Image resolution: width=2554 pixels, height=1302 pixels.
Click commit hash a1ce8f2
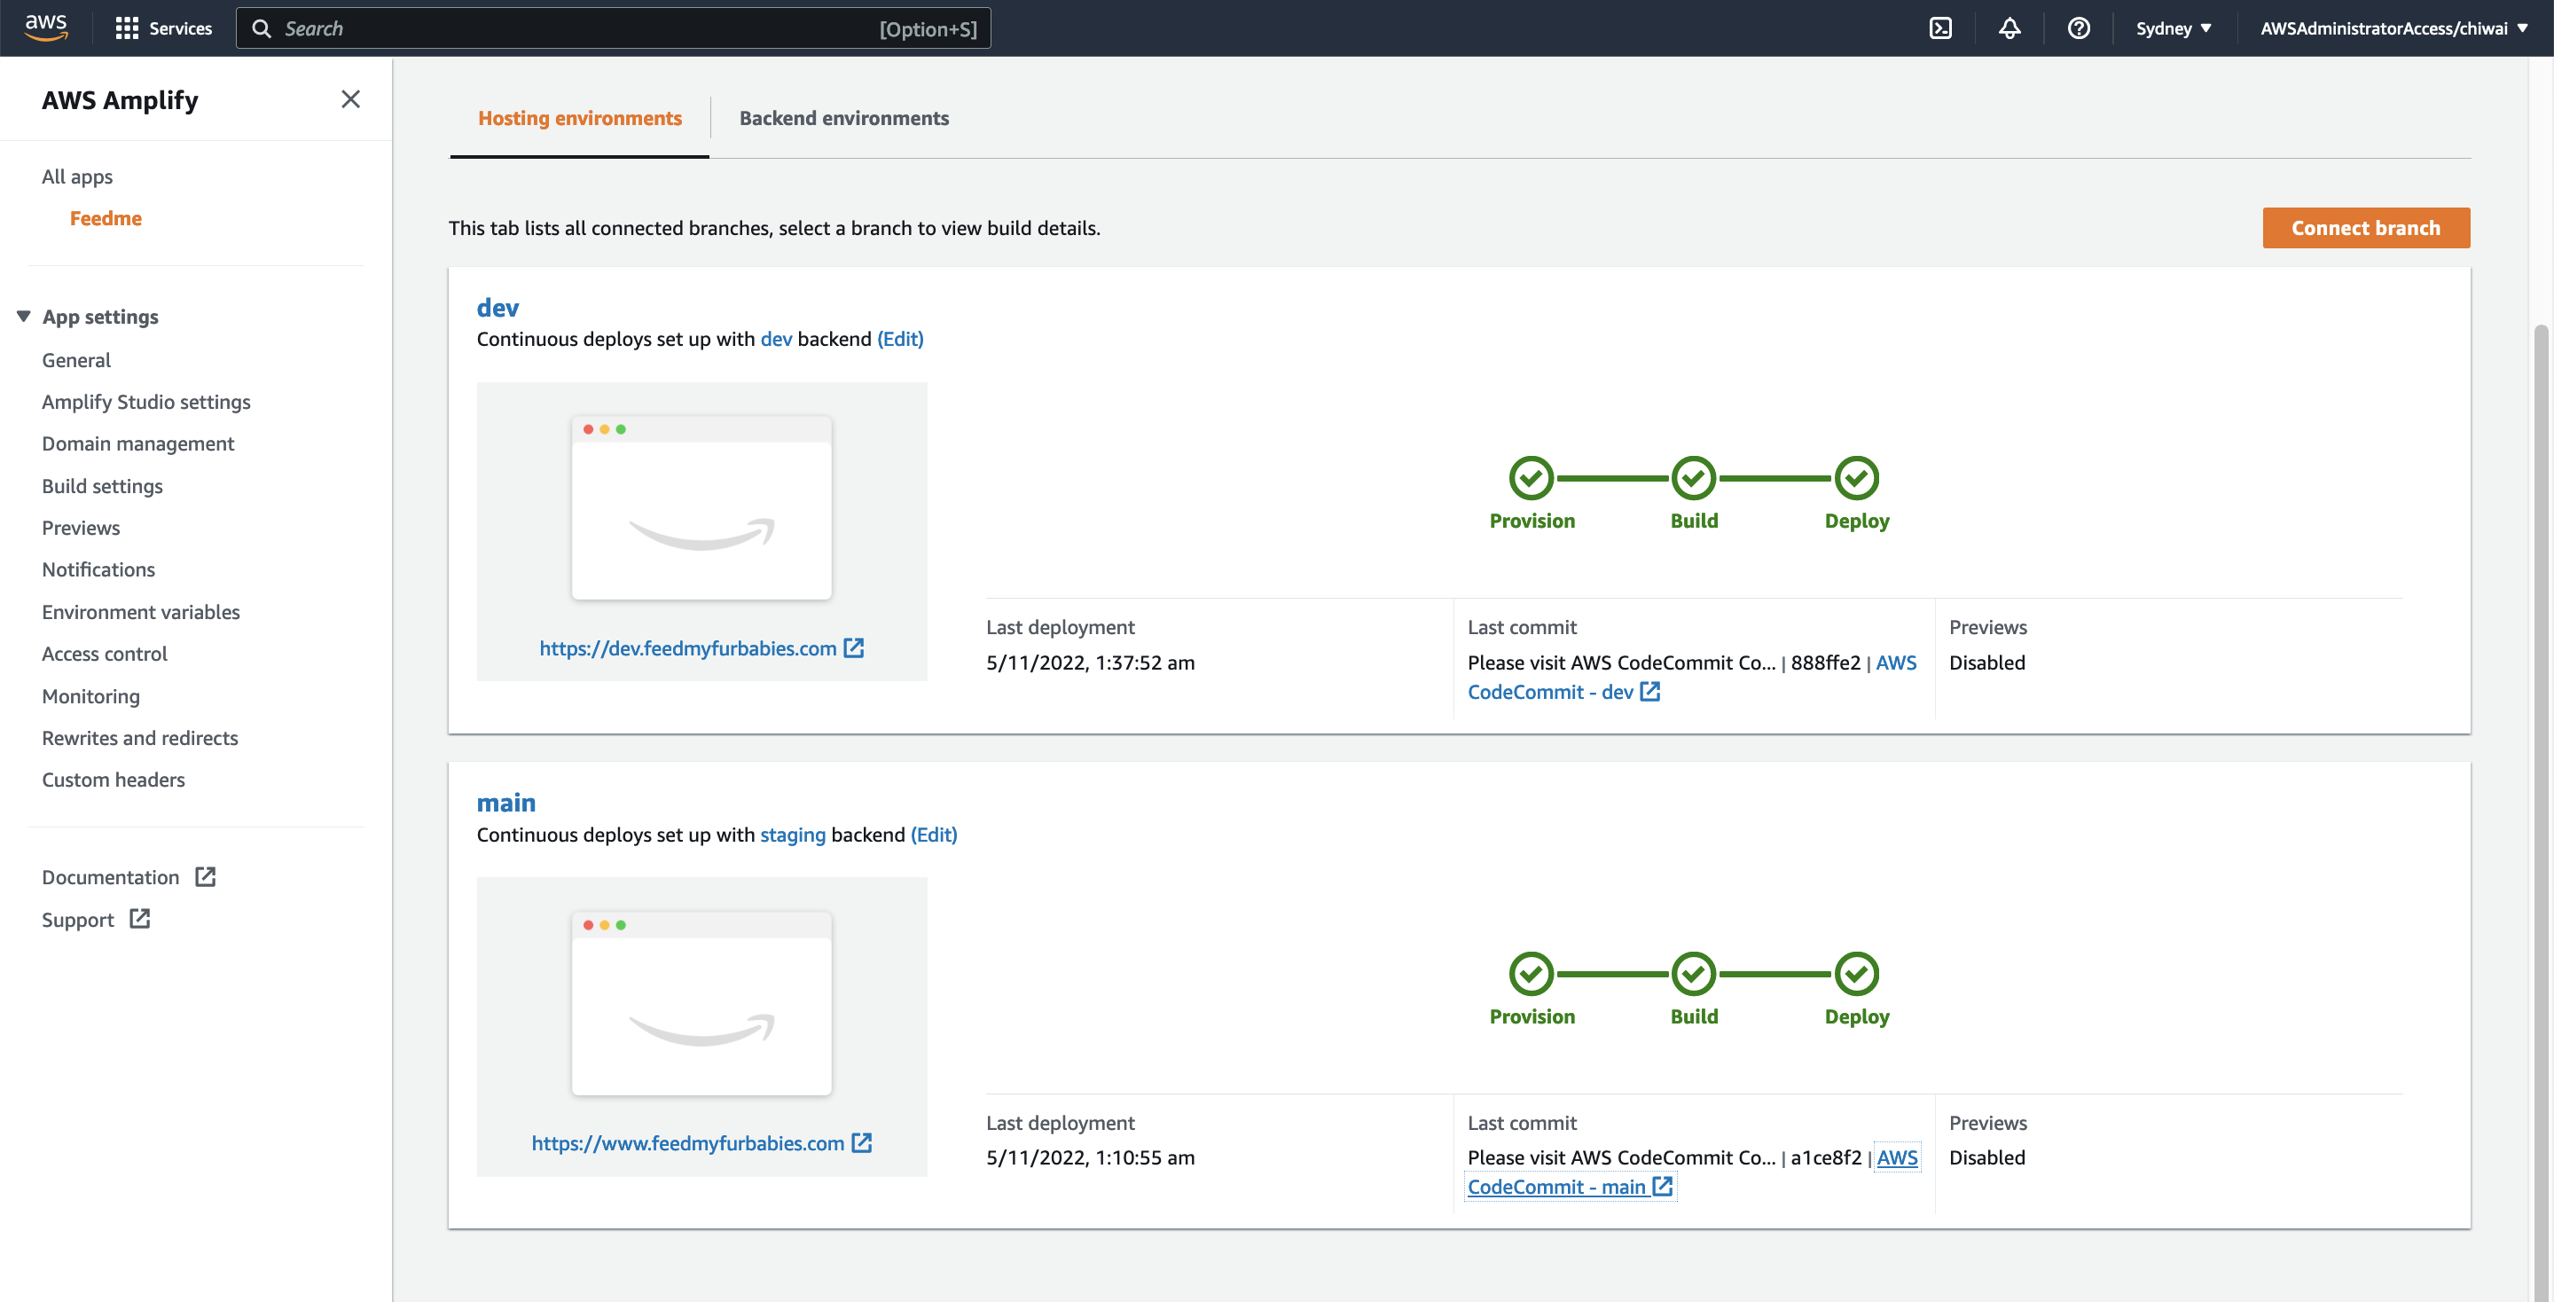coord(1825,1157)
